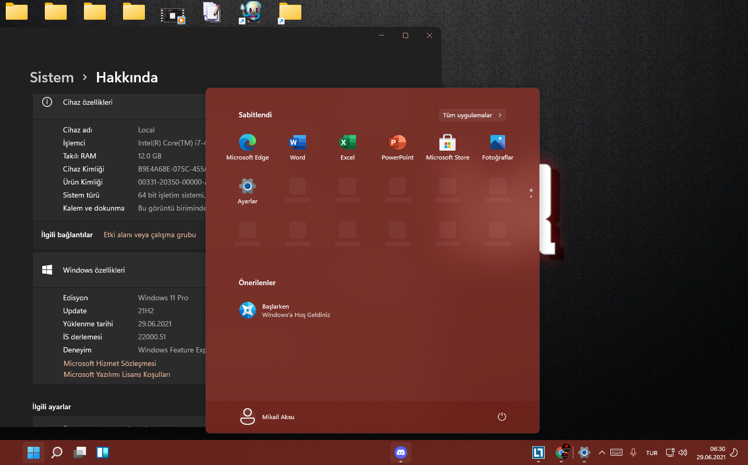Screen dimensions: 748x465
Task: Click the "Önerilenler" heading in Start menu
Action: click(257, 283)
